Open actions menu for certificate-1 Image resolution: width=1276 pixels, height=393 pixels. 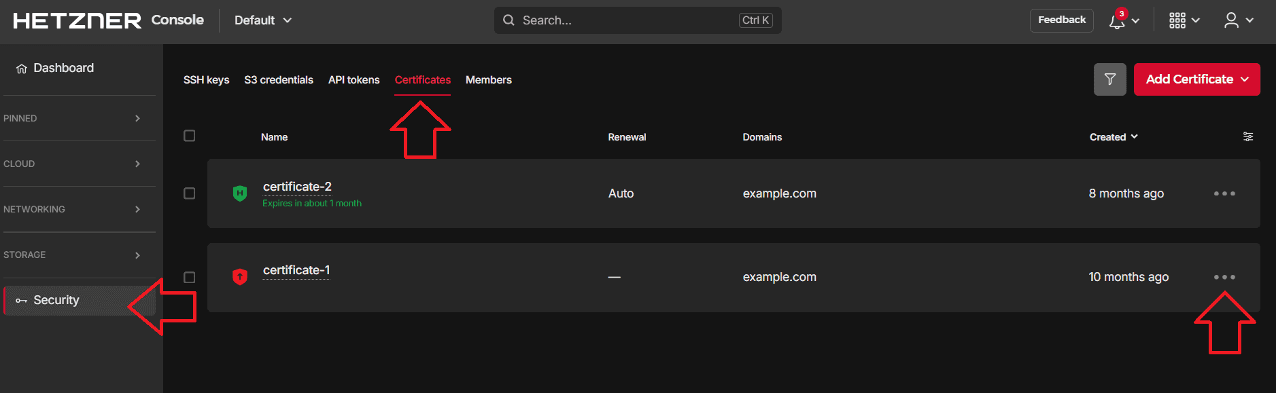(x=1224, y=277)
